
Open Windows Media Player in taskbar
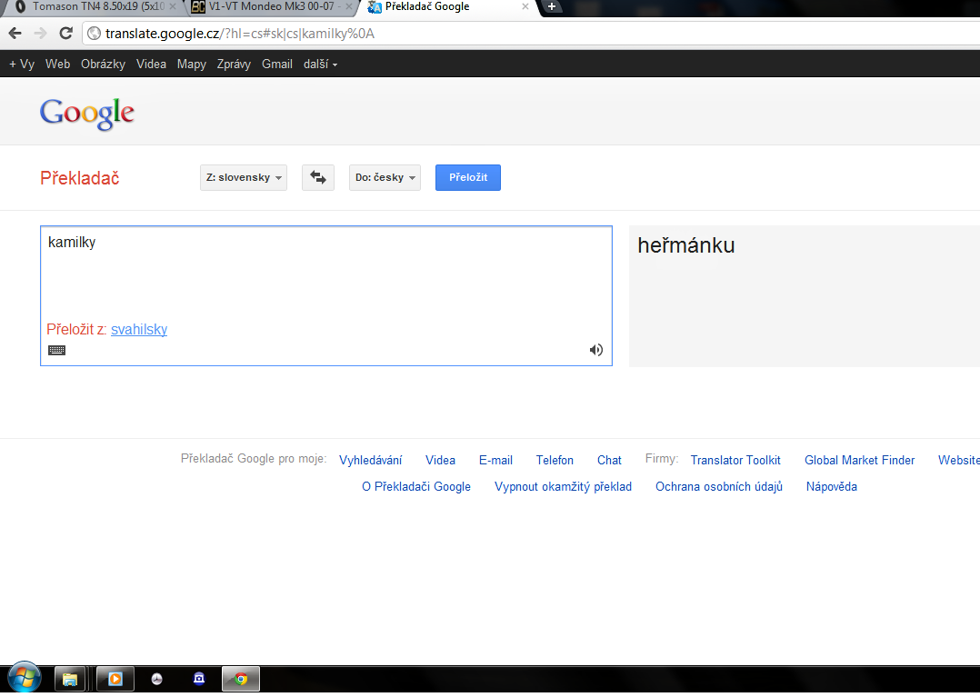[115, 678]
